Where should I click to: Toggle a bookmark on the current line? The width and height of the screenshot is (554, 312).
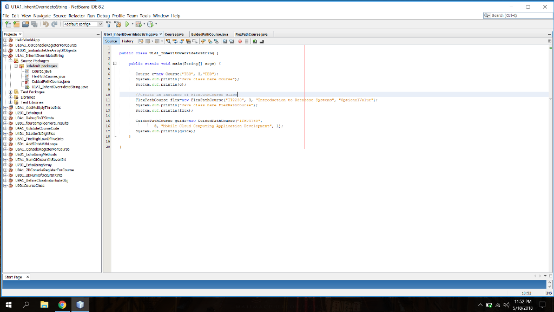pyautogui.click(x=216, y=41)
